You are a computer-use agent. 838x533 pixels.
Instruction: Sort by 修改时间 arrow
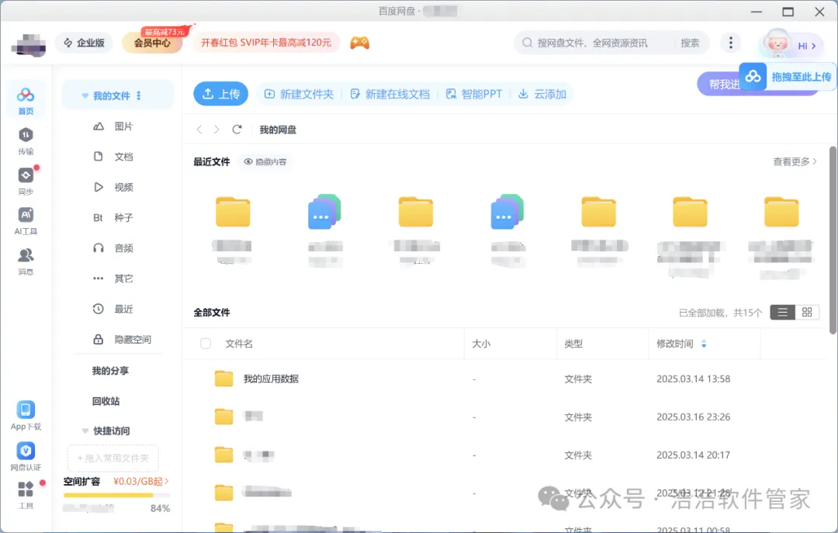point(704,344)
